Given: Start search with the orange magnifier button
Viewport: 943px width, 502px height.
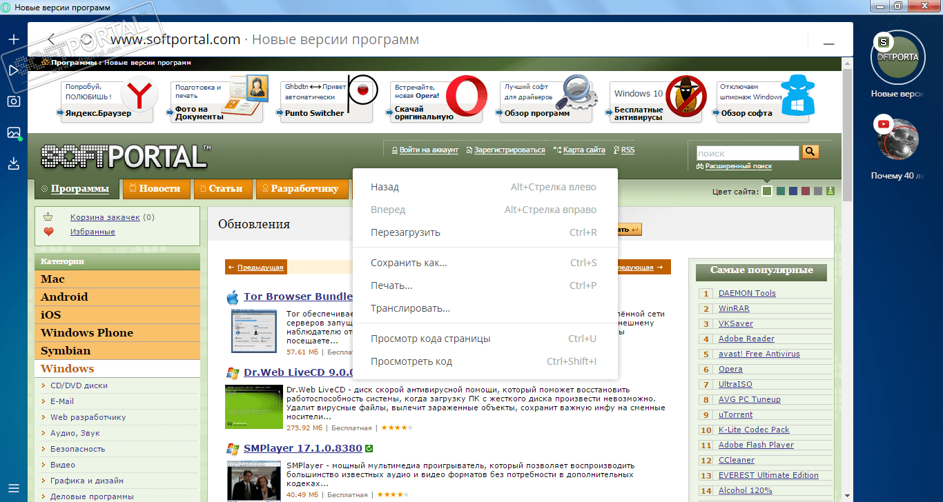Looking at the screenshot, I should 810,152.
